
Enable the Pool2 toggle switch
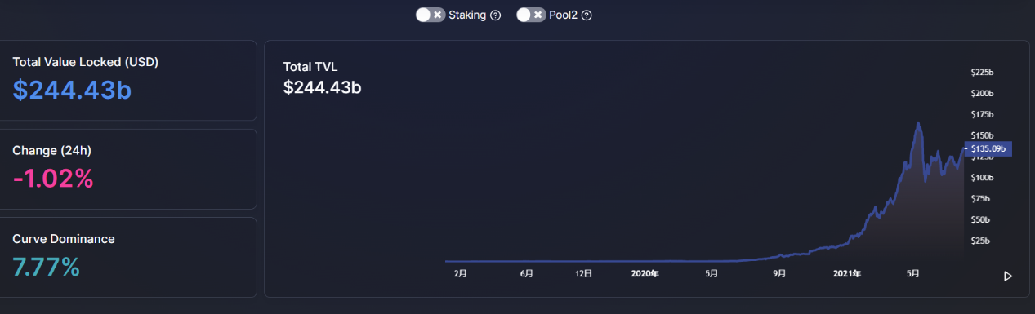tap(531, 15)
